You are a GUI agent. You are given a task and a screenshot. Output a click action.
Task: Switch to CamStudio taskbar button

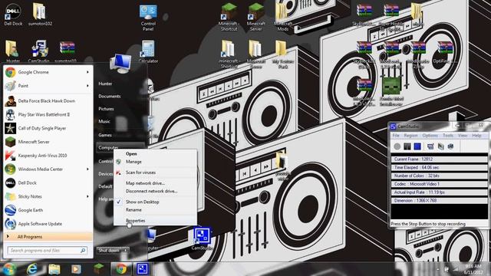tap(143, 269)
